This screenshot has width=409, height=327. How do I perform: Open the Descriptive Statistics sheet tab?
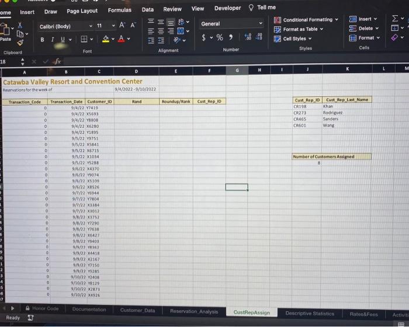[310, 314]
